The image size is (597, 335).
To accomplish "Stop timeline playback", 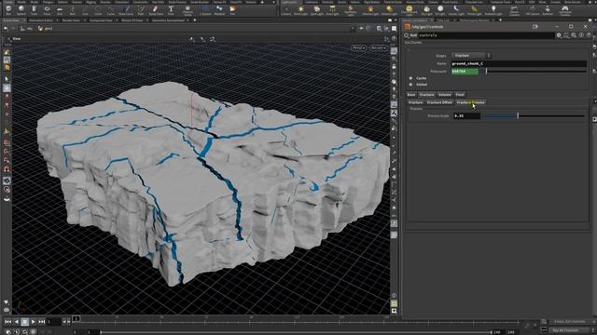I will pyautogui.click(x=25, y=322).
